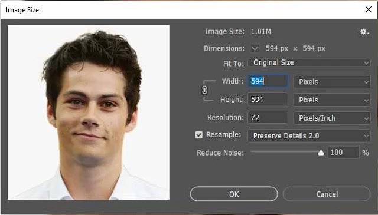Image resolution: width=378 pixels, height=215 pixels.
Task: Open the Resolution Pixels/Inch dropdown
Action: tap(332, 118)
